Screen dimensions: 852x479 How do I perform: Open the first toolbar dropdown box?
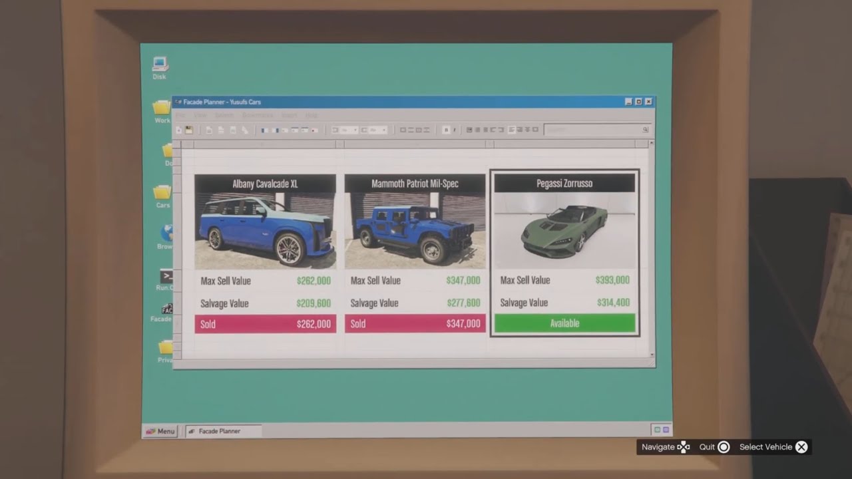[345, 130]
